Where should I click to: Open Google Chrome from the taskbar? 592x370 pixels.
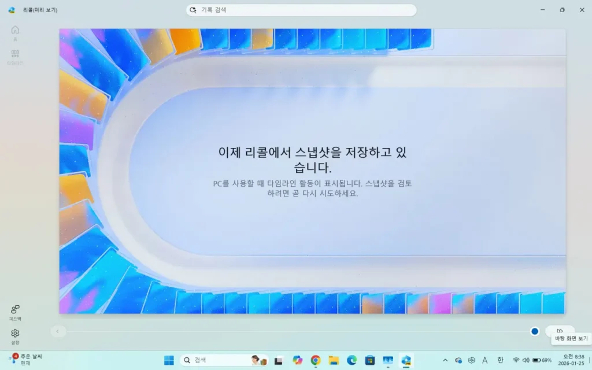point(316,360)
